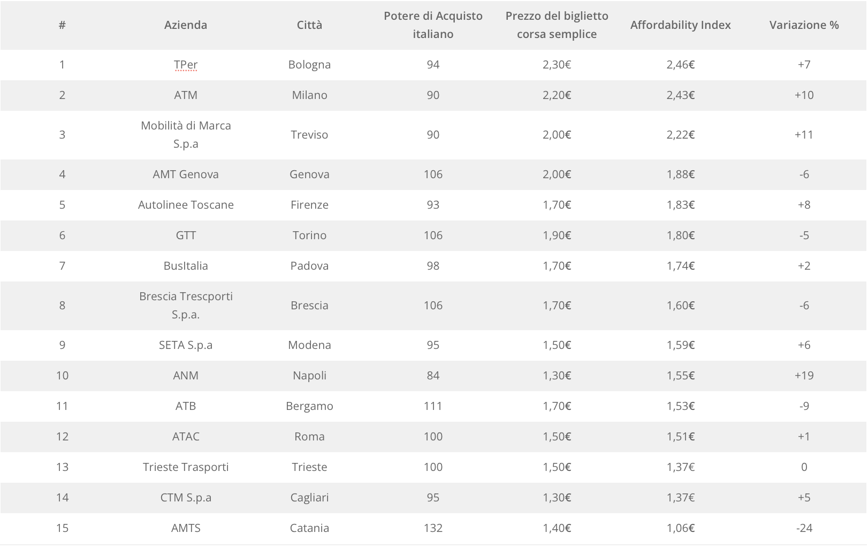Click the GTT company cell
The width and height of the screenshot is (868, 548).
pos(185,235)
